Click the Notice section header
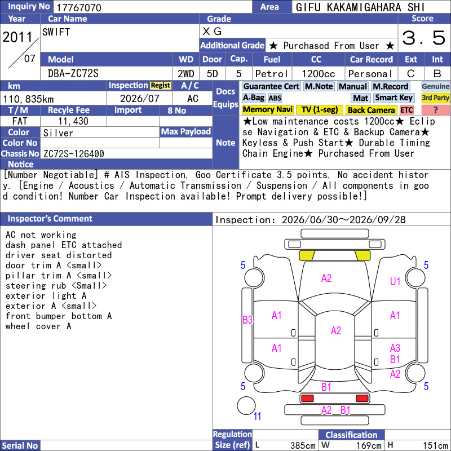The width and height of the screenshot is (451, 451). coord(21,164)
